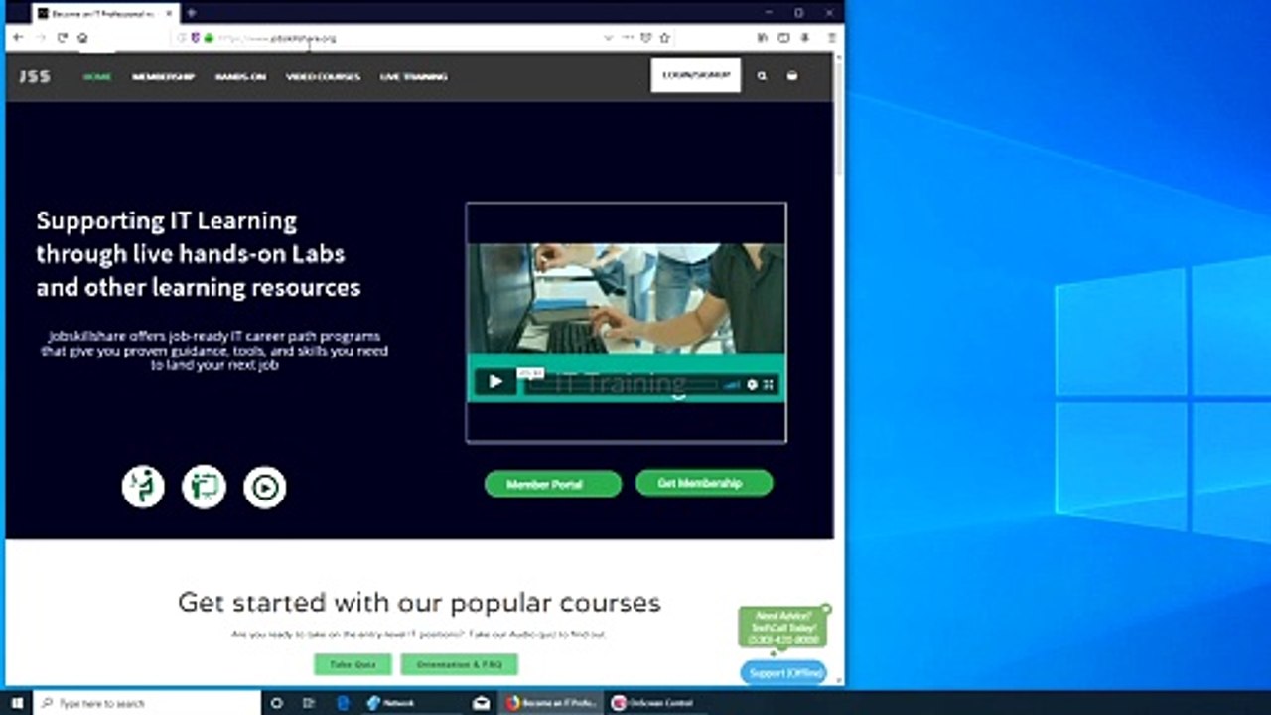Click the round play video icon
Viewport: 1271px width, 715px height.
(x=265, y=487)
